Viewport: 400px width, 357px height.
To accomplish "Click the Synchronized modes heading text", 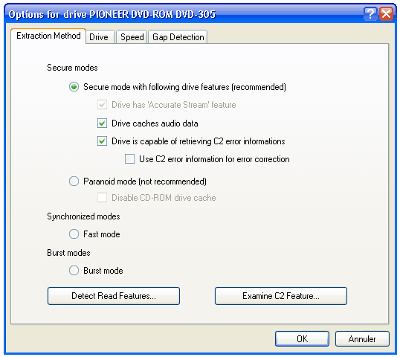I will click(83, 216).
